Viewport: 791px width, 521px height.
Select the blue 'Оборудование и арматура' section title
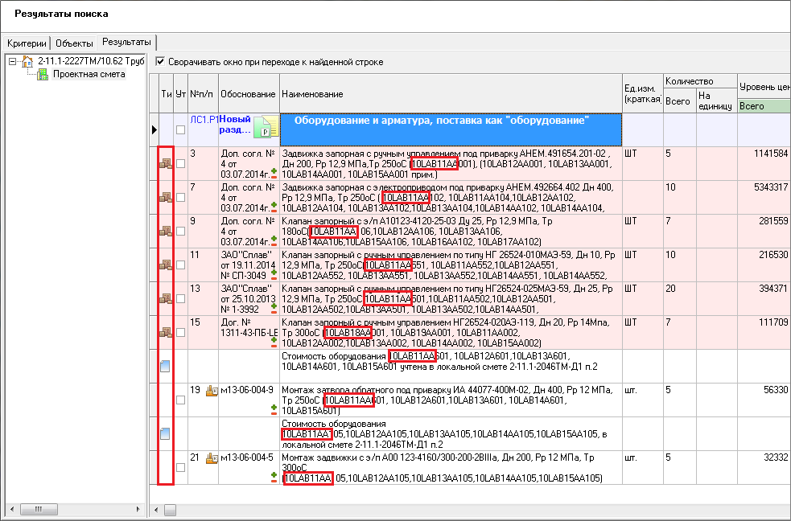click(451, 129)
